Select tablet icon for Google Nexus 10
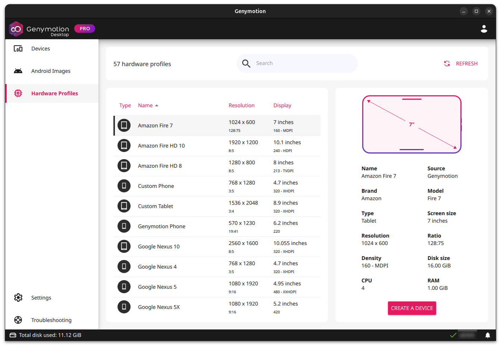Screen dimensions: 501x347 [x=124, y=247]
